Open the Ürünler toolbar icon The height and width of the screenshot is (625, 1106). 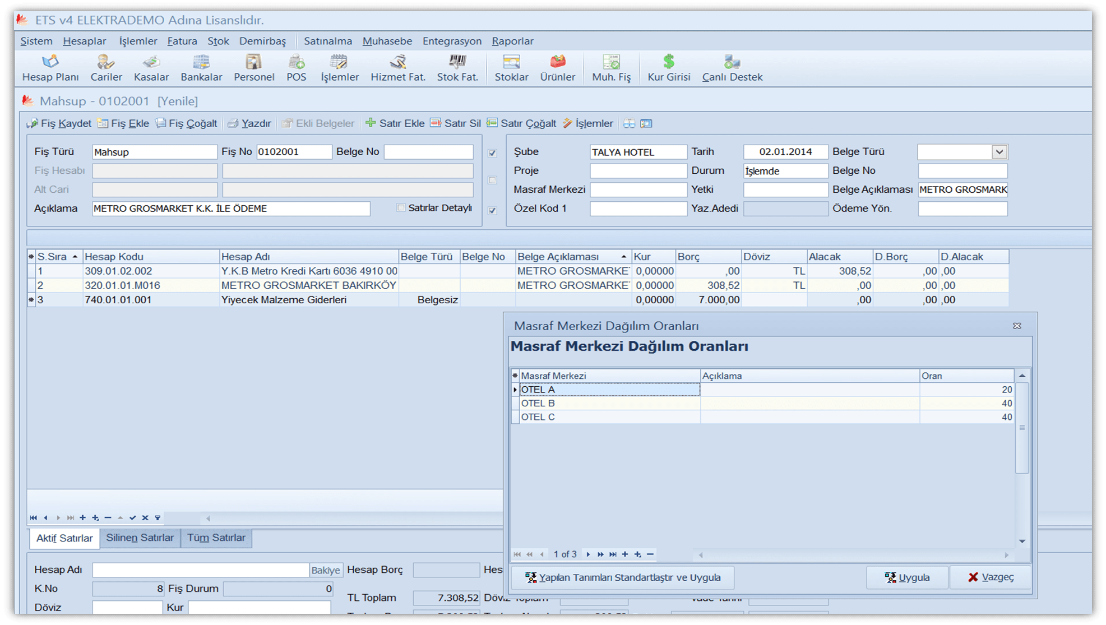tap(557, 68)
